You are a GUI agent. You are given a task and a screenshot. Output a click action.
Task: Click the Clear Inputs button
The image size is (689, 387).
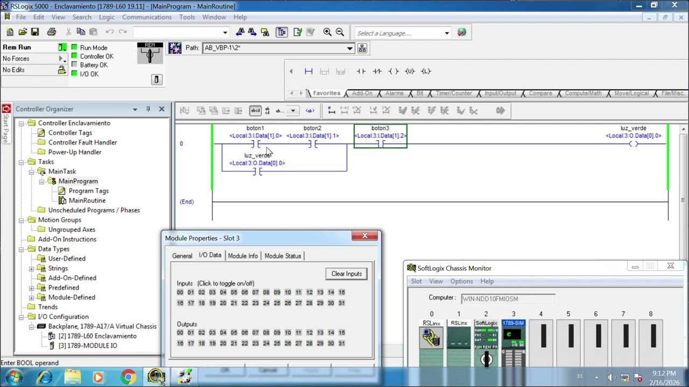(347, 274)
